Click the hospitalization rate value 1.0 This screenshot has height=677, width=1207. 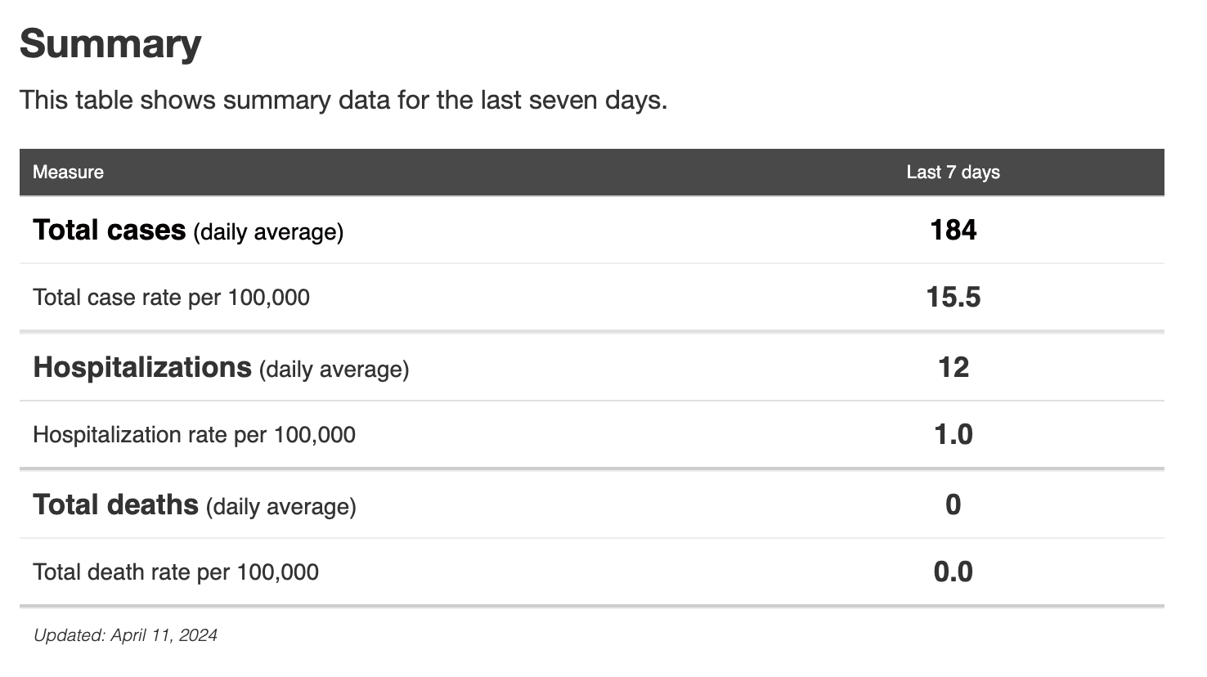pos(953,435)
